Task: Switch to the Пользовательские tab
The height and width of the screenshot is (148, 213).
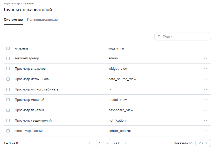Action: (42, 20)
